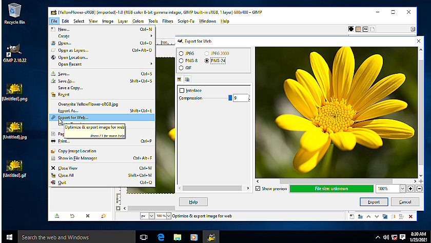
Task: Open the 100% preview zoom dropdown
Action: [x=402, y=189]
